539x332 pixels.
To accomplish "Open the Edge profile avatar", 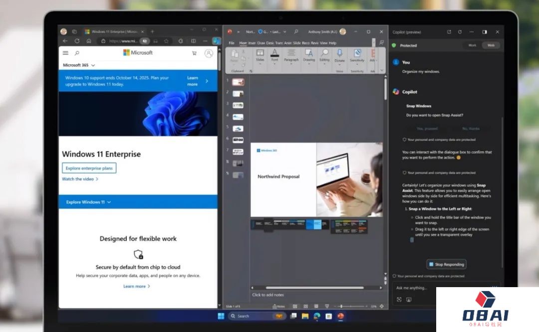I will tap(63, 31).
